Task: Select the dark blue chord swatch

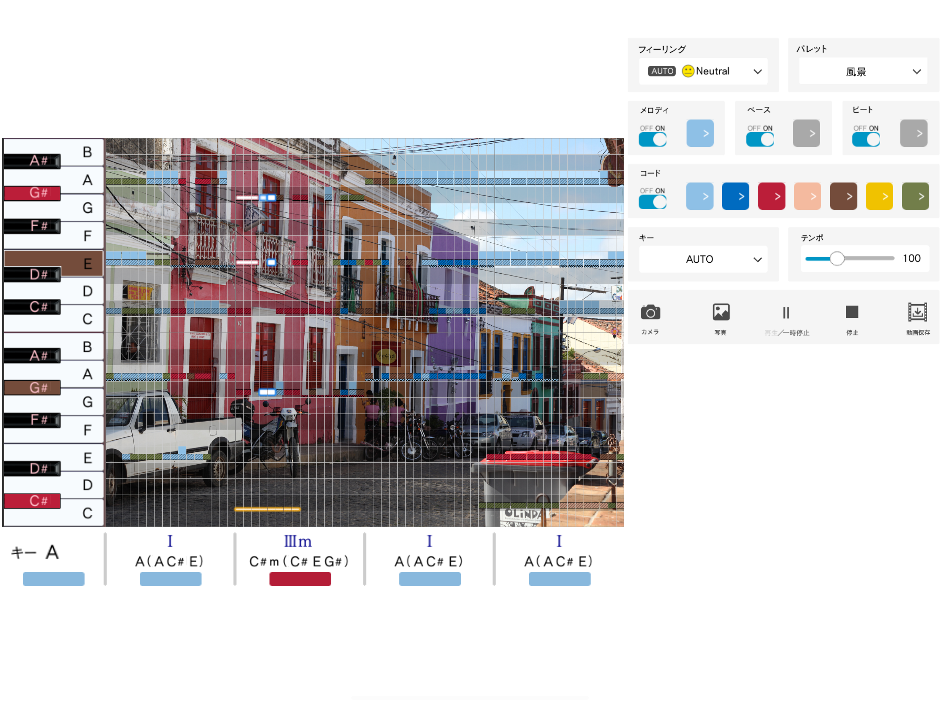Action: tap(736, 197)
